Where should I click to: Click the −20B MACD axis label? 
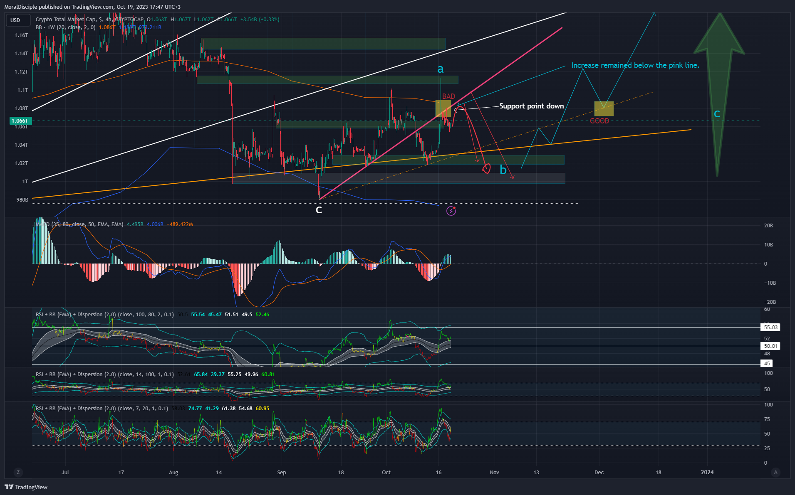pos(770,302)
